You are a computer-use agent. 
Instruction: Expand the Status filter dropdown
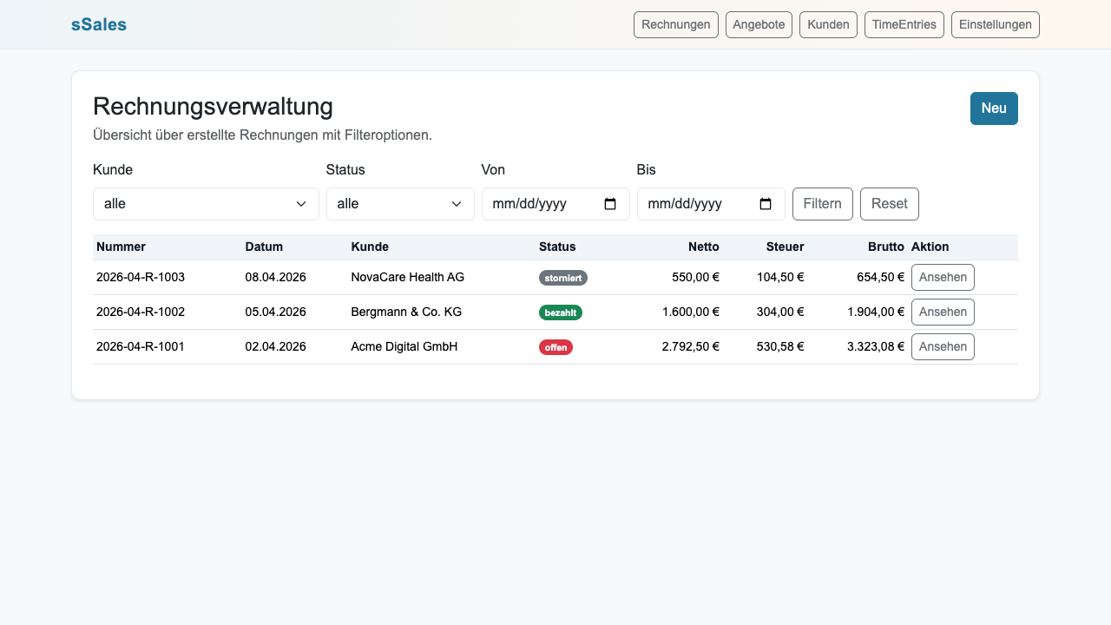click(400, 204)
